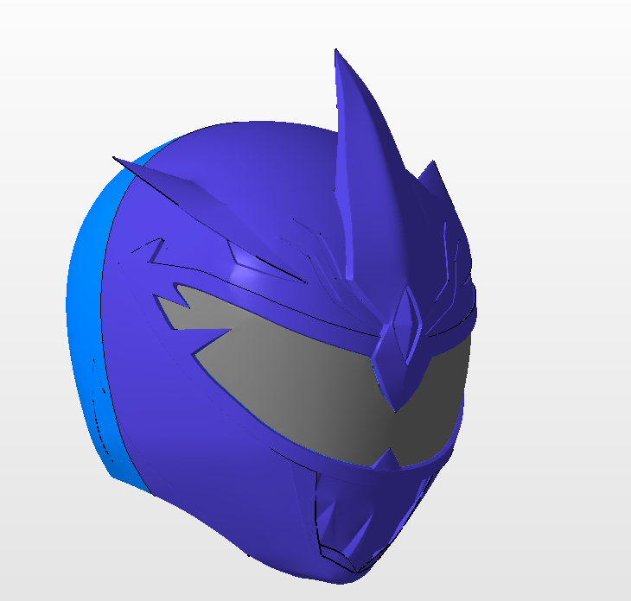This screenshot has height=601, width=631.
Task: Select the small fang at visor's bottom center
Action: click(388, 459)
